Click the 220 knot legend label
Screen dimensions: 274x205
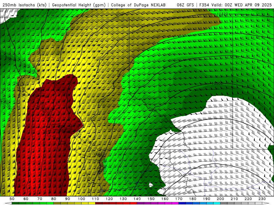click(x=248, y=199)
